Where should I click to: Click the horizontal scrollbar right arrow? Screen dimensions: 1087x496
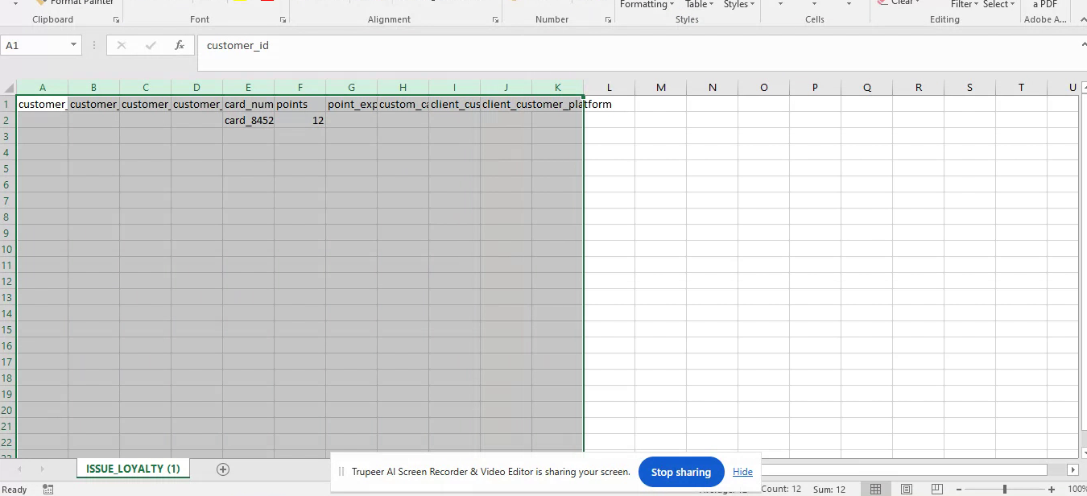pos(1073,469)
